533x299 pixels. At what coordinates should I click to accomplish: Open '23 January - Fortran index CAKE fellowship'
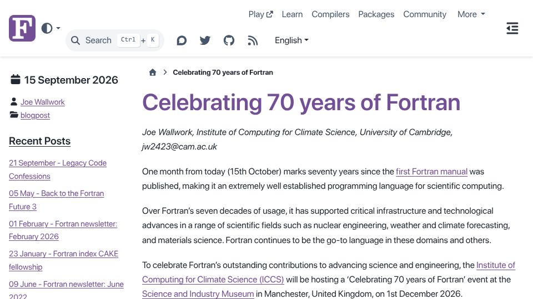63,260
